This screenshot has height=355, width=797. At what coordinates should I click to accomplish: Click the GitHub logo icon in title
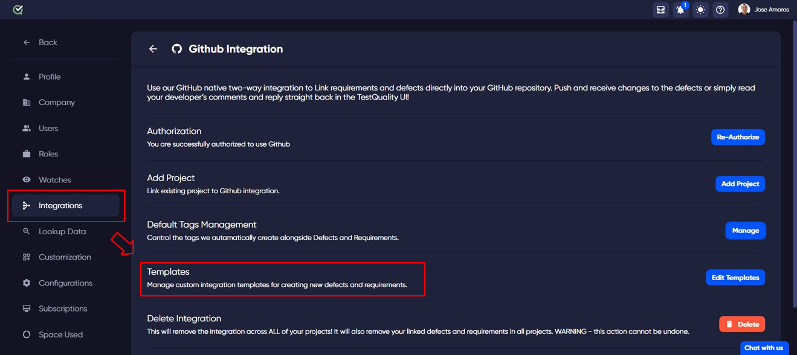(x=176, y=49)
